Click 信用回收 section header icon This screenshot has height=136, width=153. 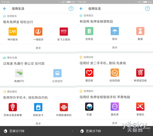(81, 57)
